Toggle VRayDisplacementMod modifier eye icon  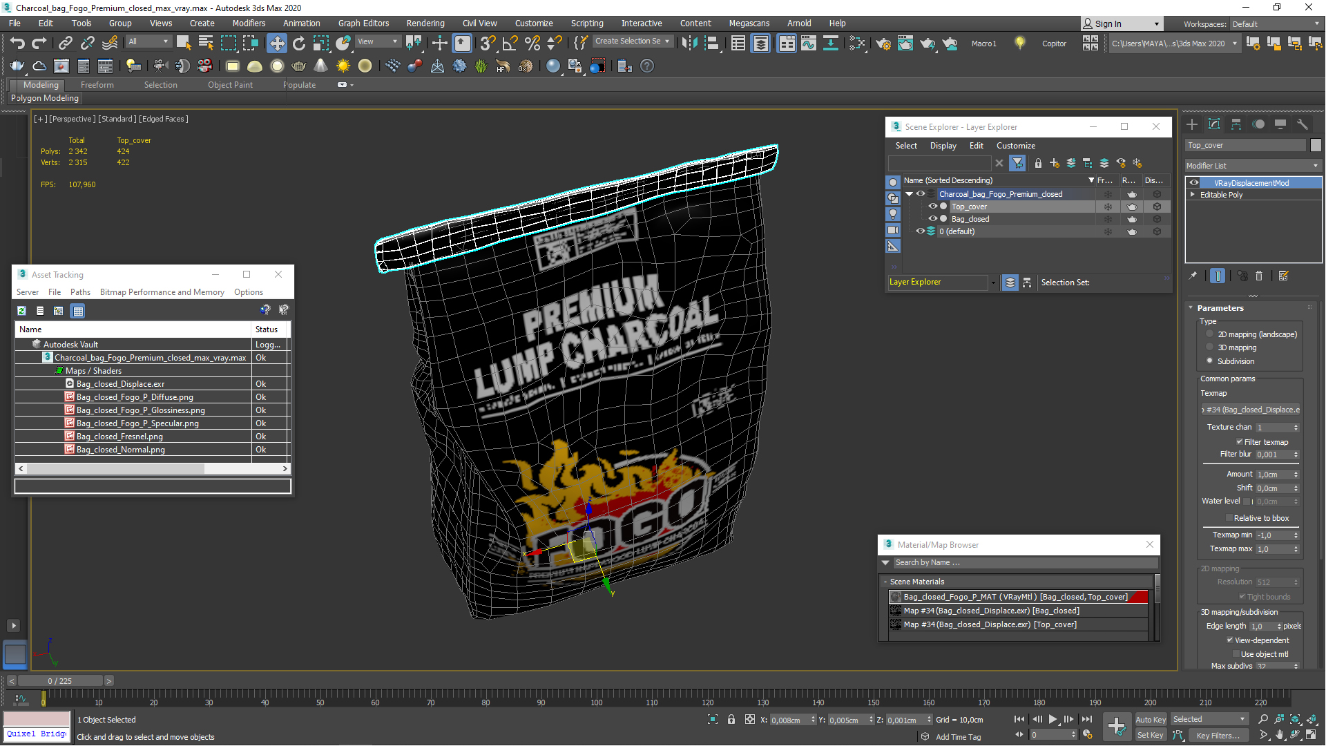coord(1194,183)
